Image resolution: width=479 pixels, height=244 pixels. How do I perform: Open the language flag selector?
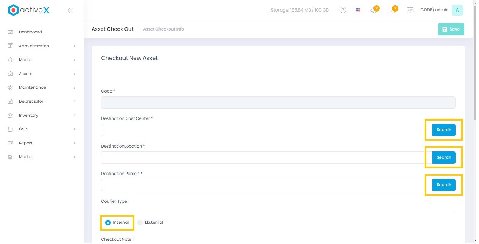(x=358, y=10)
